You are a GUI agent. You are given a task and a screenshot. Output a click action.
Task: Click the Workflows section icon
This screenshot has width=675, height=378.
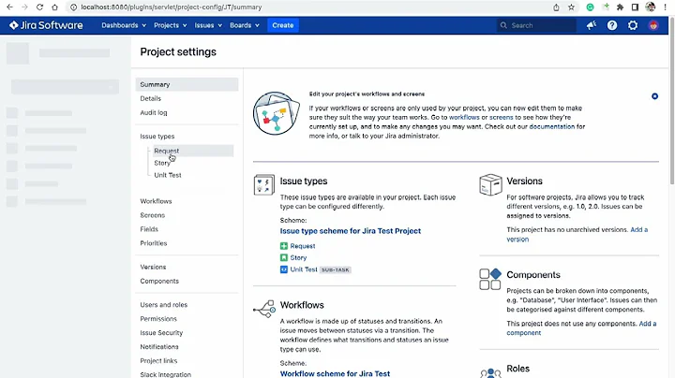coord(264,309)
